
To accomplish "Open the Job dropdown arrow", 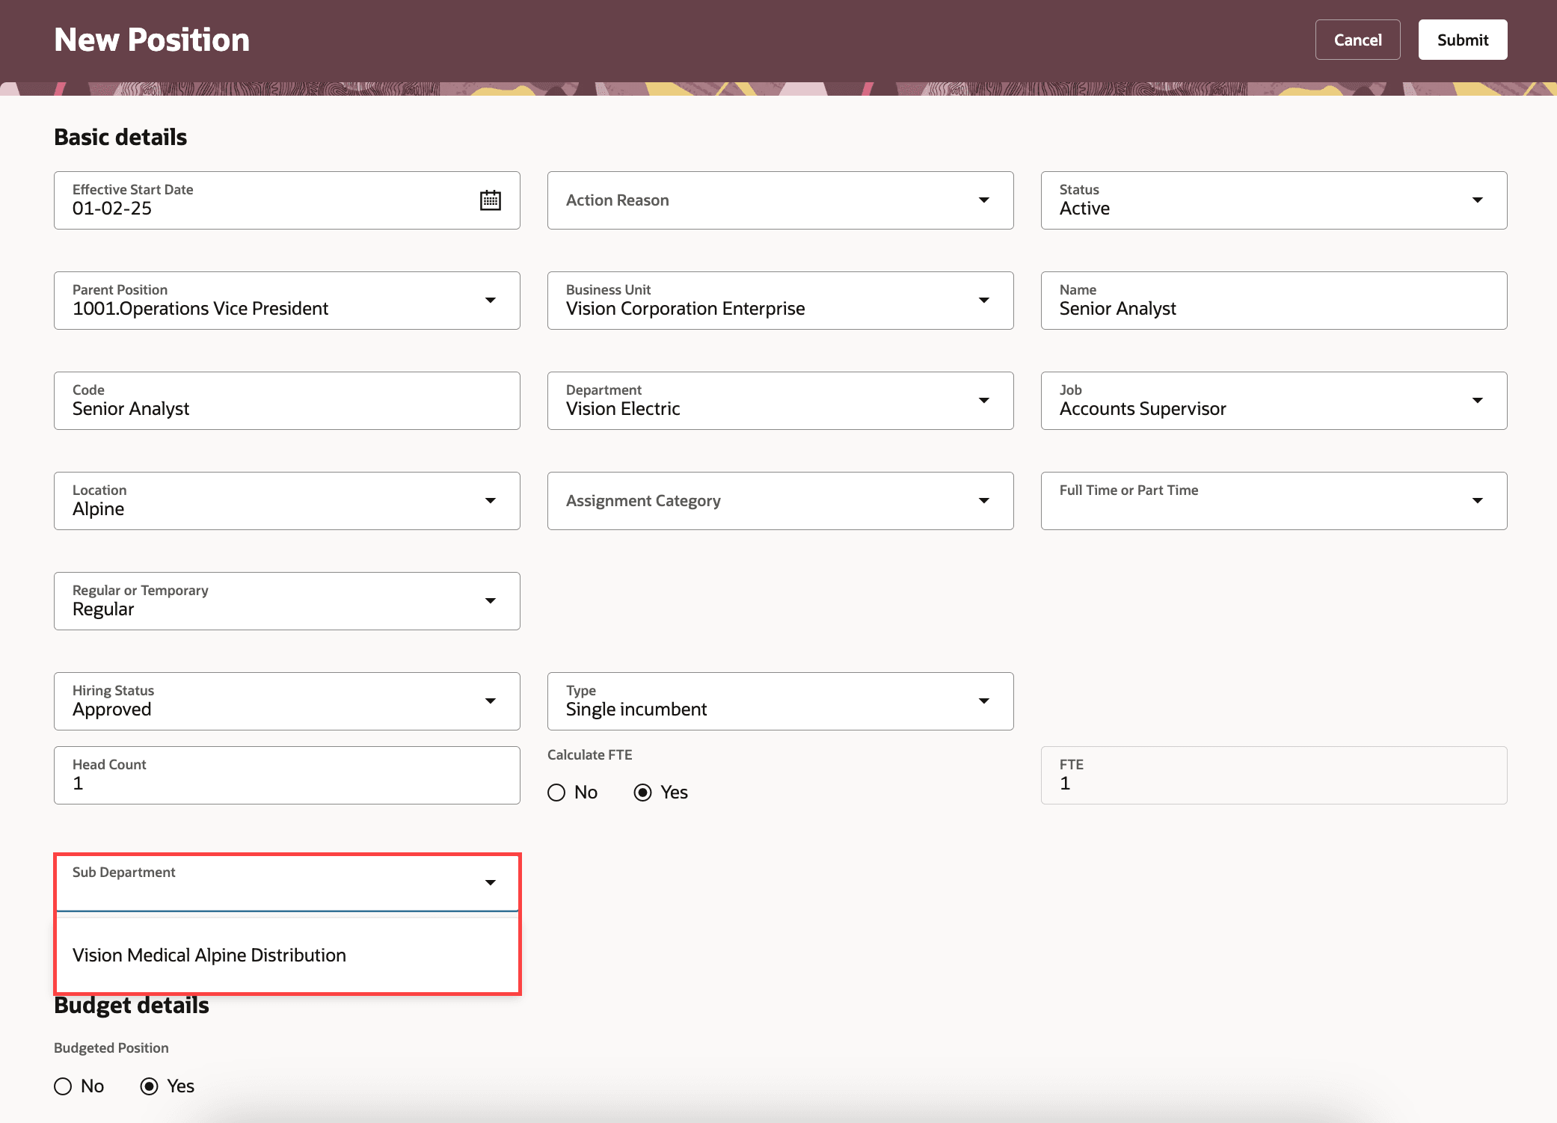I will pyautogui.click(x=1477, y=401).
